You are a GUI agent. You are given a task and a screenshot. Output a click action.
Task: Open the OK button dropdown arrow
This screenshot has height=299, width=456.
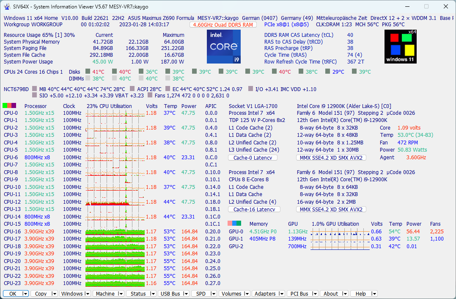[25, 294]
